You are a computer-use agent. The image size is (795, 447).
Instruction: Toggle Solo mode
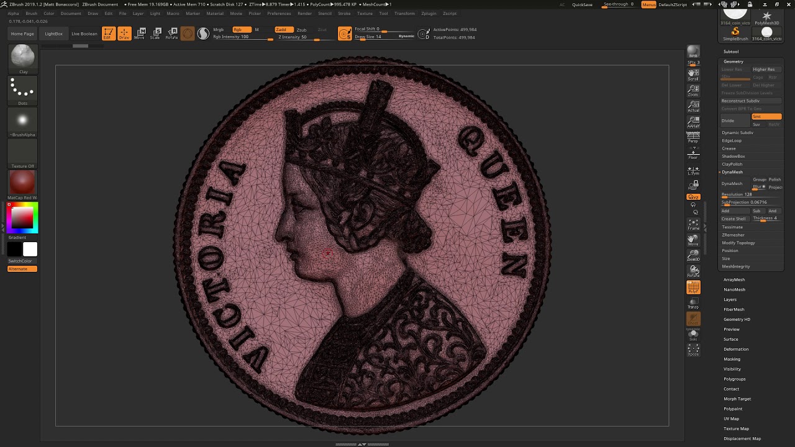(x=693, y=335)
